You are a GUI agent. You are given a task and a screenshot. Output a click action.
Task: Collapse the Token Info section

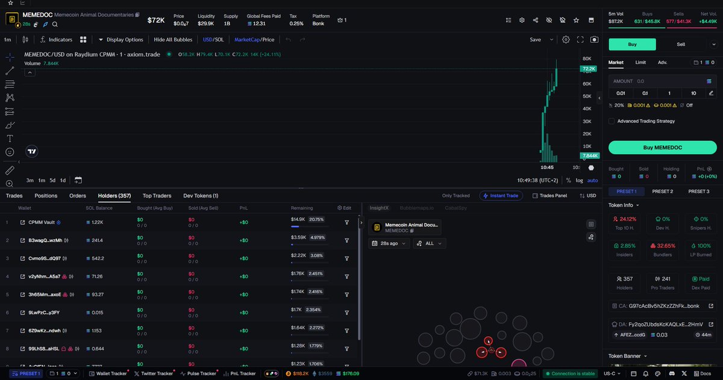(x=623, y=205)
